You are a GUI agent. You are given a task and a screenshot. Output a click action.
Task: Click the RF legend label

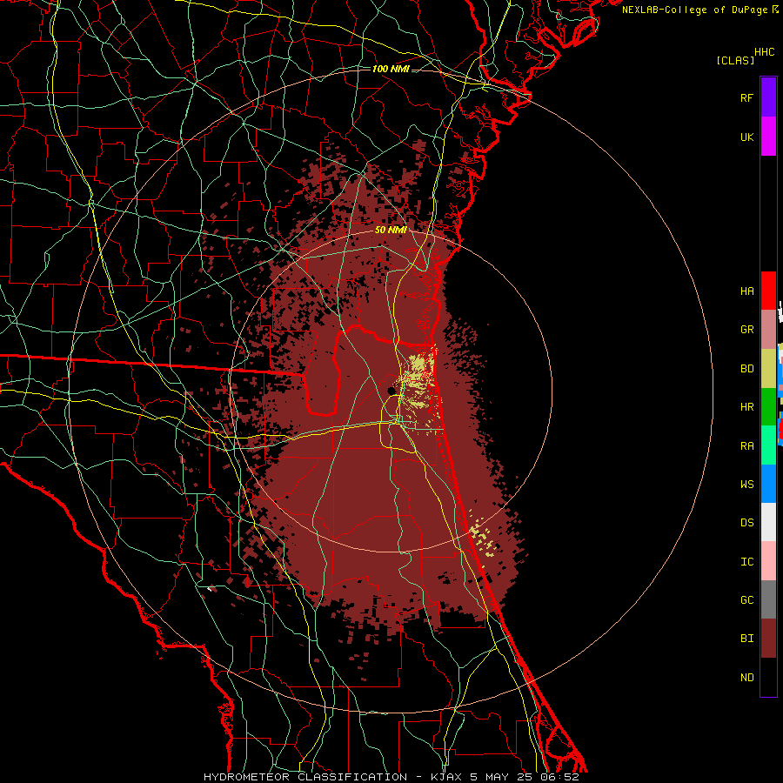pyautogui.click(x=746, y=97)
